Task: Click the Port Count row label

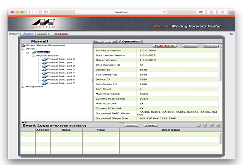Action: (104, 89)
